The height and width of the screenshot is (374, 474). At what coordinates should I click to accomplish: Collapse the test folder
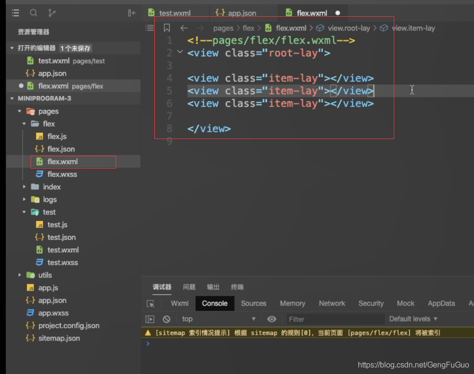(x=24, y=212)
